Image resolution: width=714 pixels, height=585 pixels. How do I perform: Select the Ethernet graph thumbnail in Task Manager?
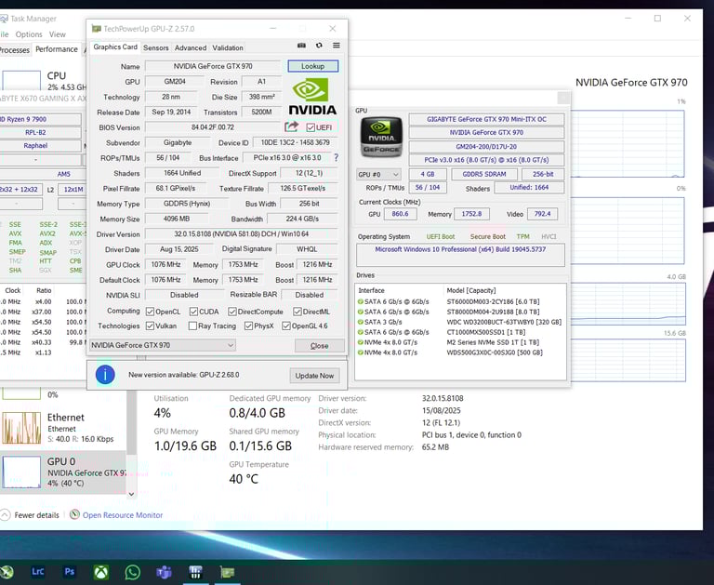[x=21, y=428]
